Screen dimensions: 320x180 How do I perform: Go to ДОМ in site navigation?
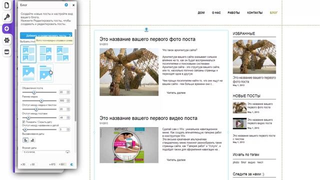(201, 12)
